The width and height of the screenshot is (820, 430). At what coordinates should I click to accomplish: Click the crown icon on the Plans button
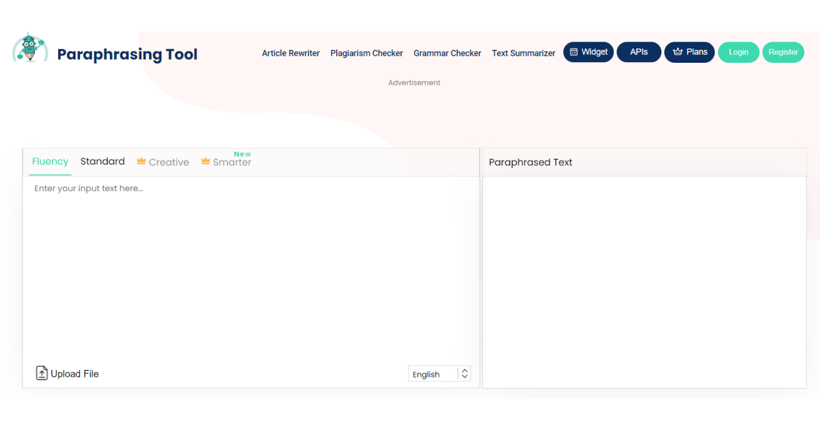[x=677, y=53]
